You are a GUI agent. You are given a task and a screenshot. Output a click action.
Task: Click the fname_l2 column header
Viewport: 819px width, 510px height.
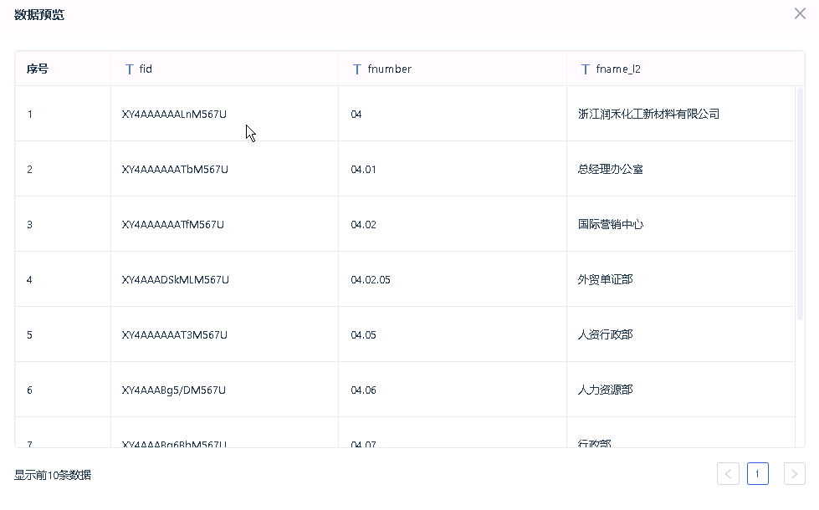[618, 69]
